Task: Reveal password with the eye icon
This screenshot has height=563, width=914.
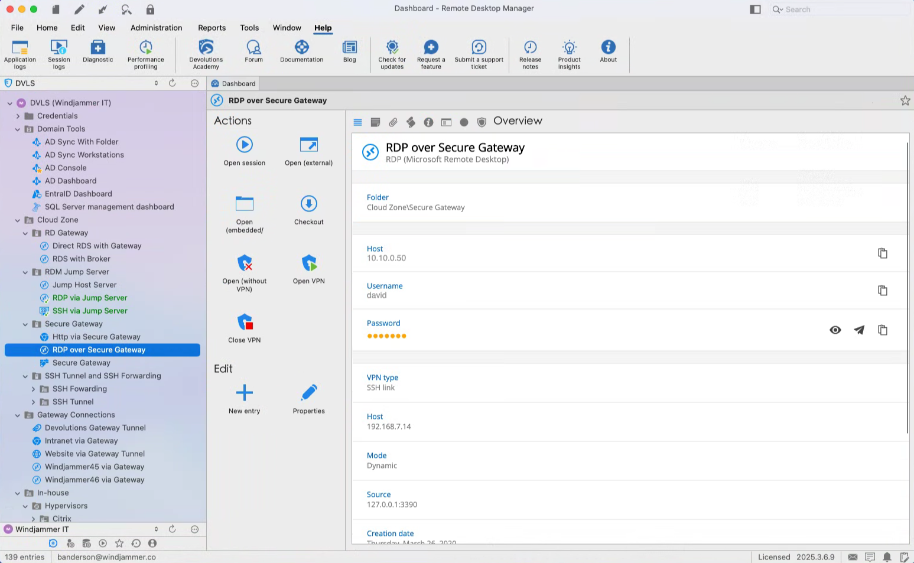Action: (x=835, y=330)
